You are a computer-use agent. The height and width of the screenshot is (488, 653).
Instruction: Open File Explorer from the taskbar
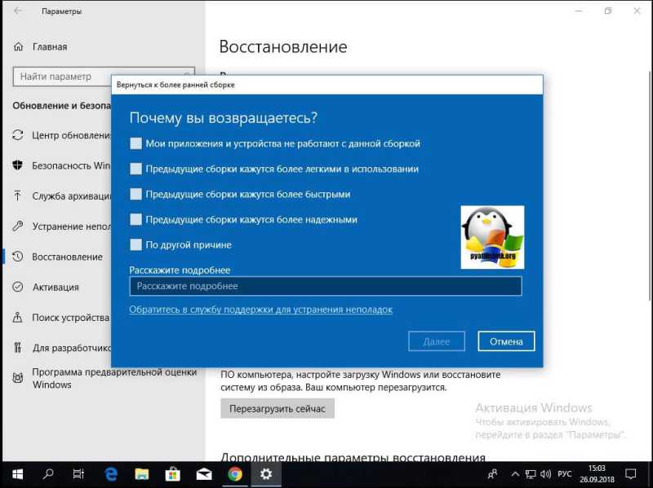pos(141,474)
